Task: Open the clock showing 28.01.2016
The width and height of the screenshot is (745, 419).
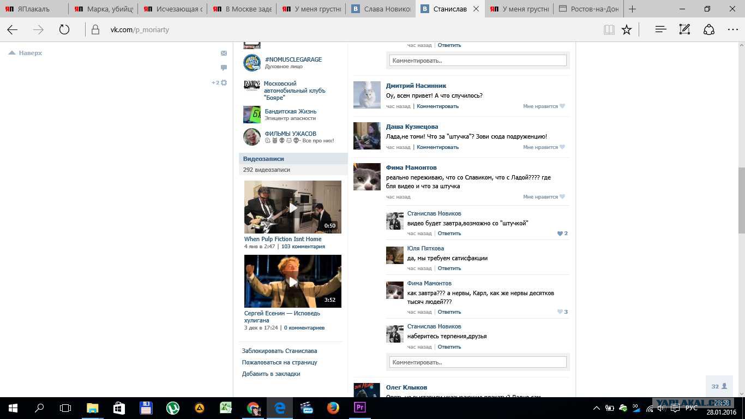Action: [x=721, y=408]
